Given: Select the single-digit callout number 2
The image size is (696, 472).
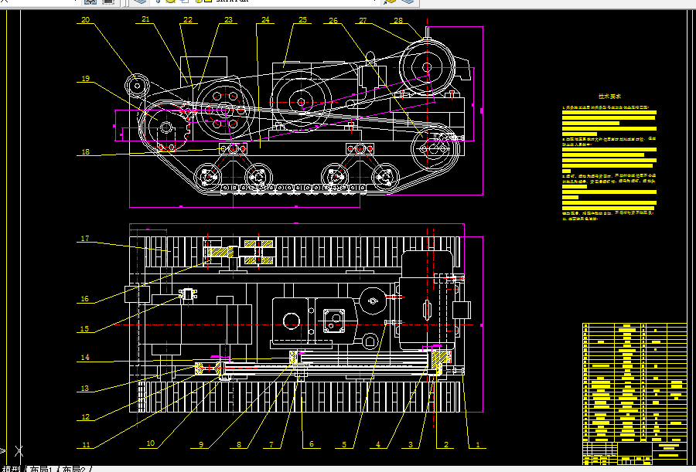Looking at the screenshot, I should (x=446, y=444).
